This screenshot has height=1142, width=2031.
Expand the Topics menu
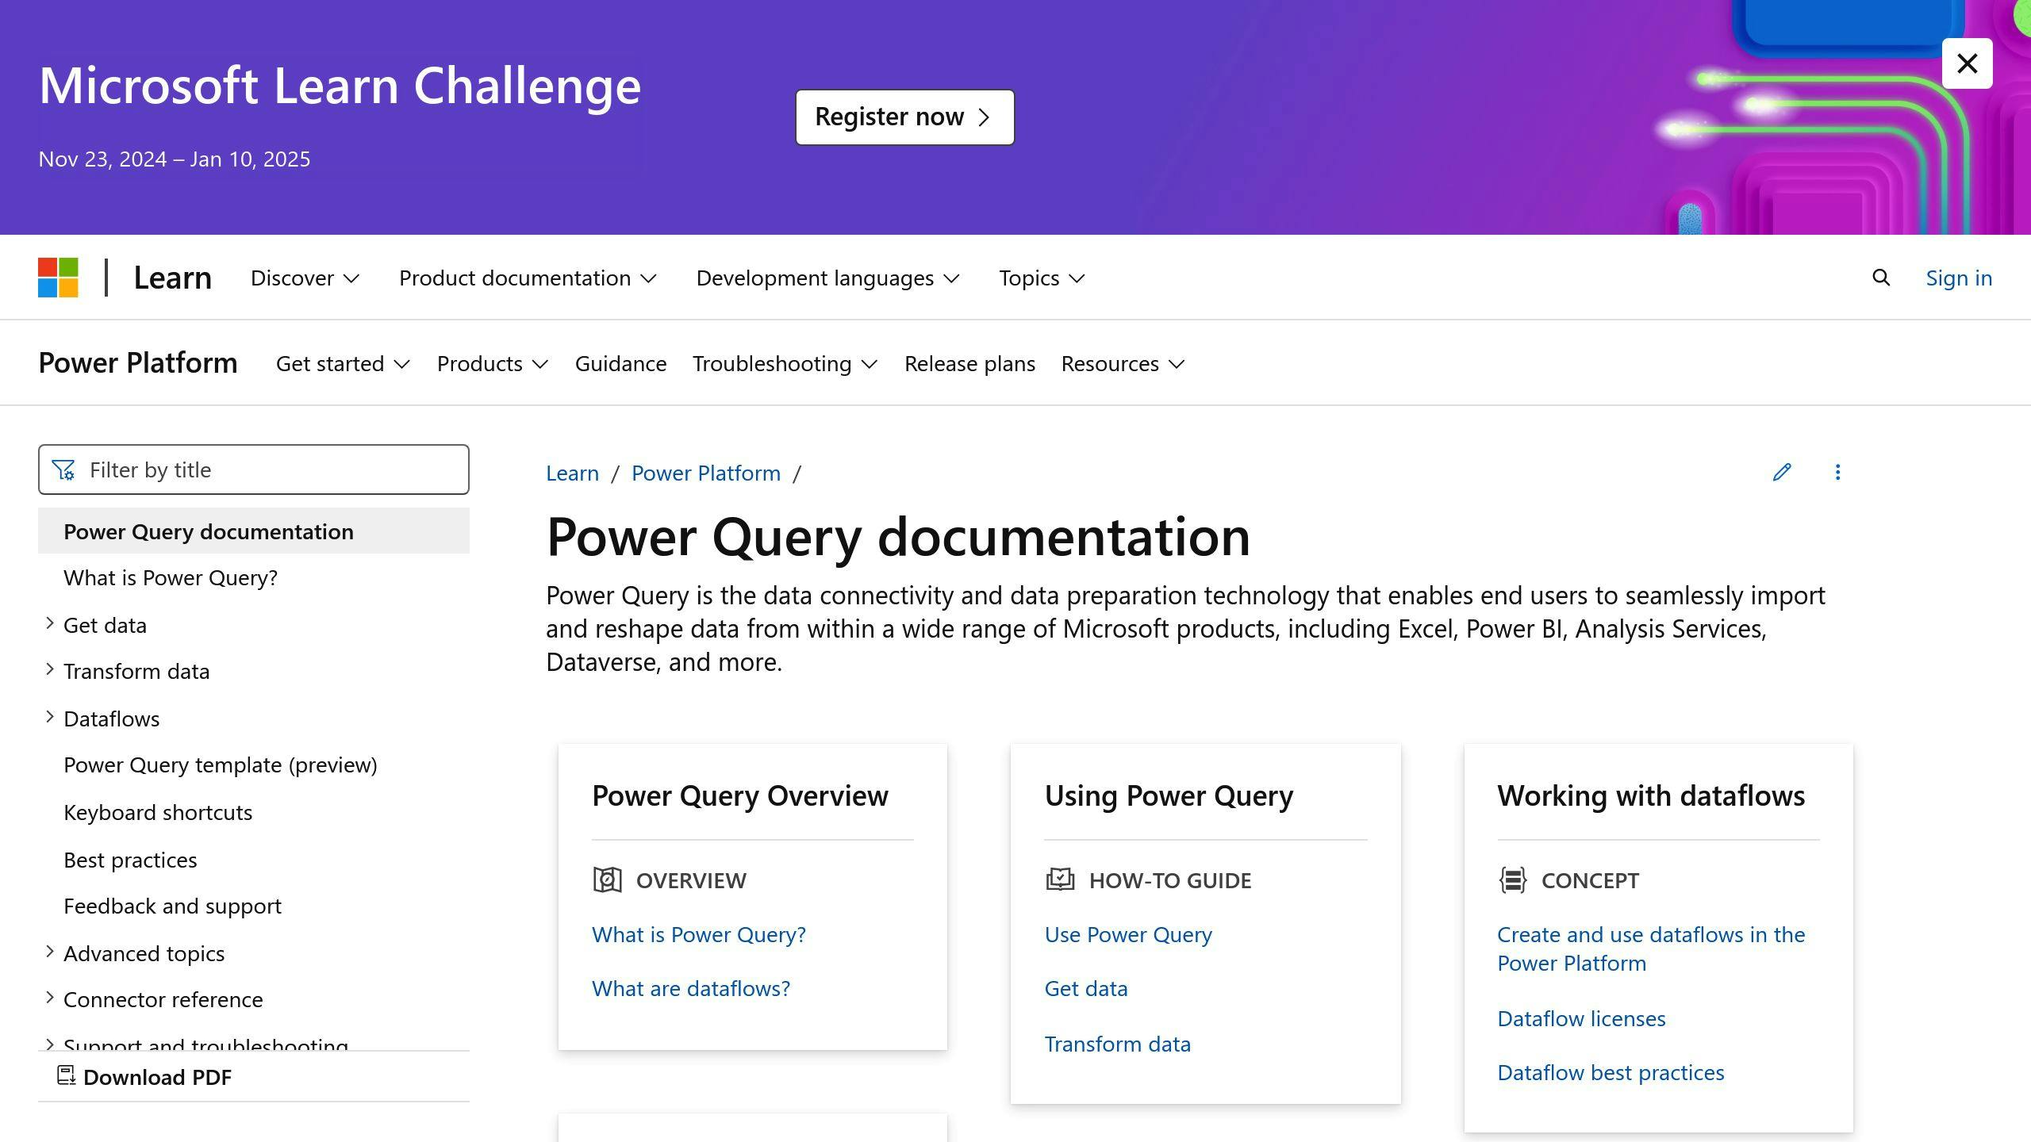point(1042,278)
